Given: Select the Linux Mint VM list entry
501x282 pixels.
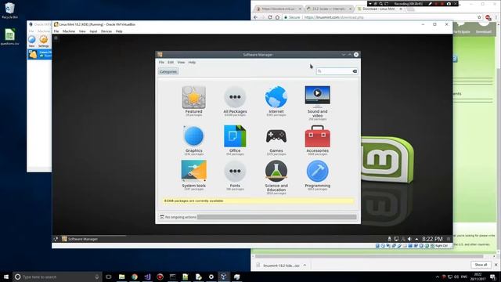Looking at the screenshot, I should click(40, 54).
